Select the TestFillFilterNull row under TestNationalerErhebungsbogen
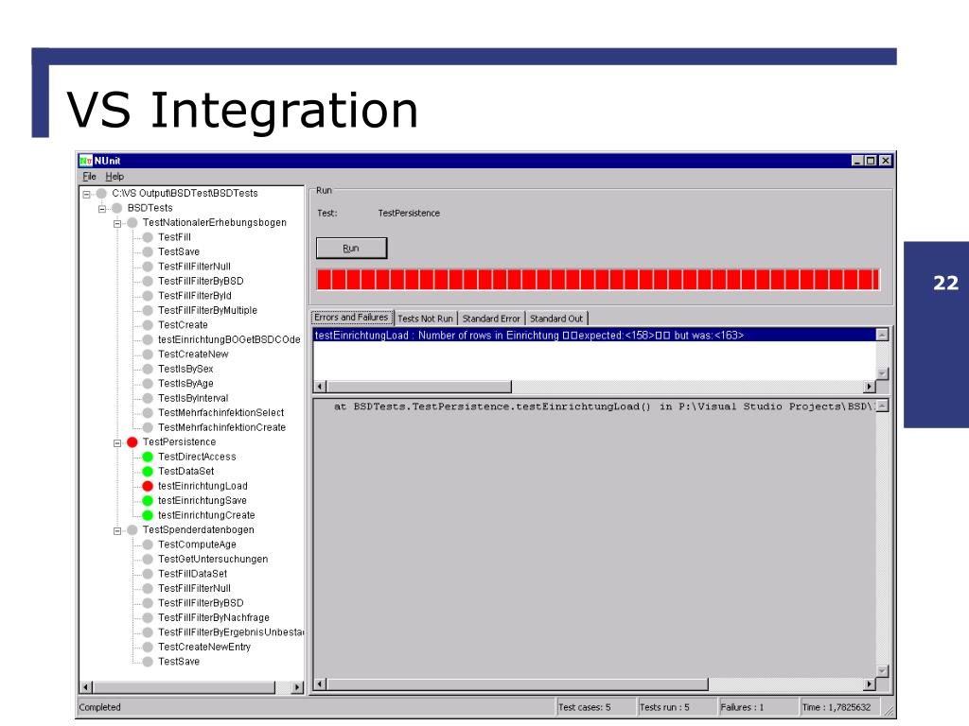969x726 pixels. coord(194,267)
